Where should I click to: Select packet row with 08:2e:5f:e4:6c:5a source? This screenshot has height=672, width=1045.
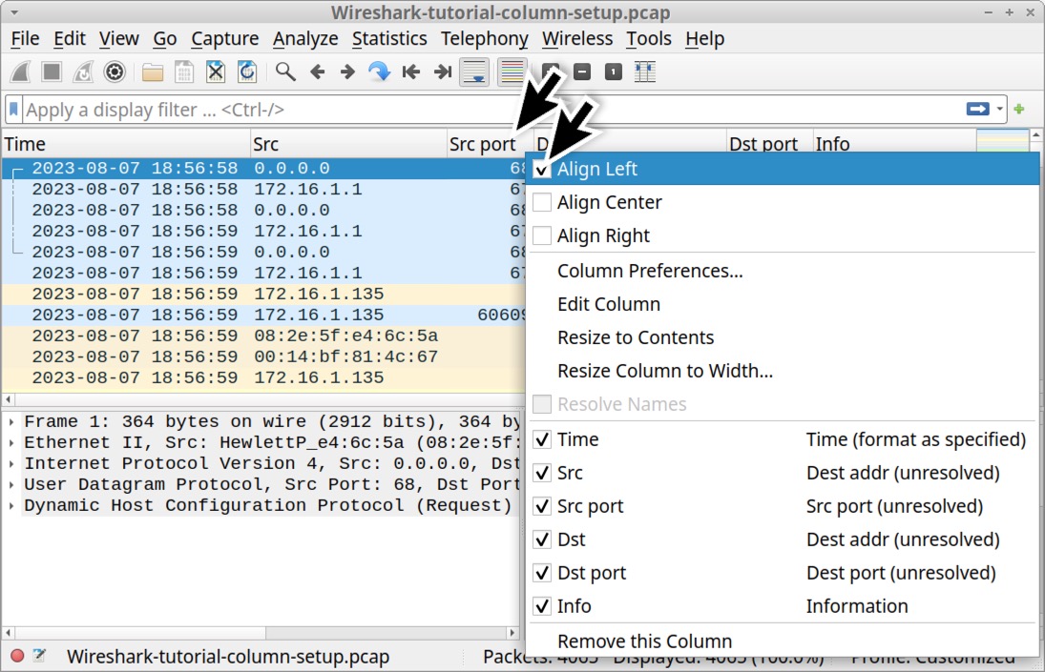[264, 336]
